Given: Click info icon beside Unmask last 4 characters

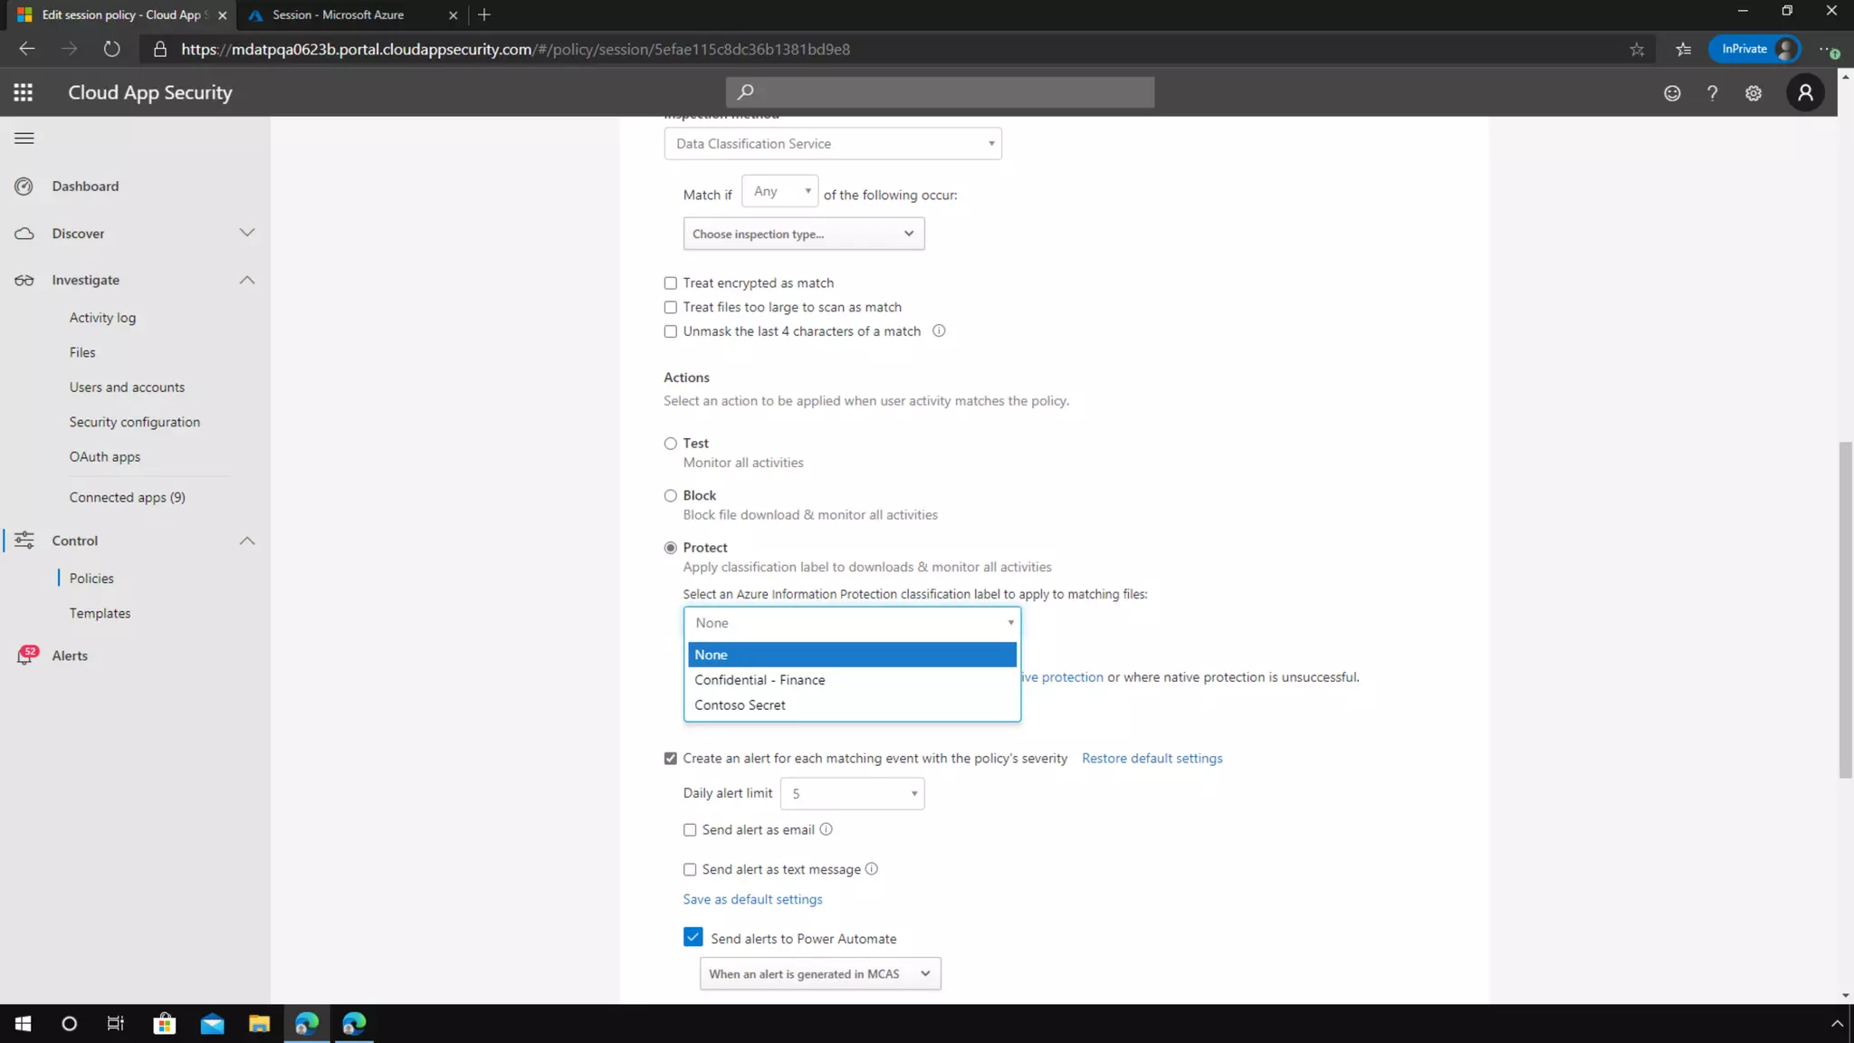Looking at the screenshot, I should [x=939, y=331].
